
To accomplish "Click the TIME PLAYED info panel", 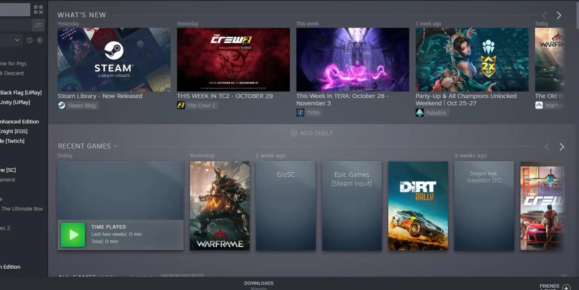I will point(121,235).
